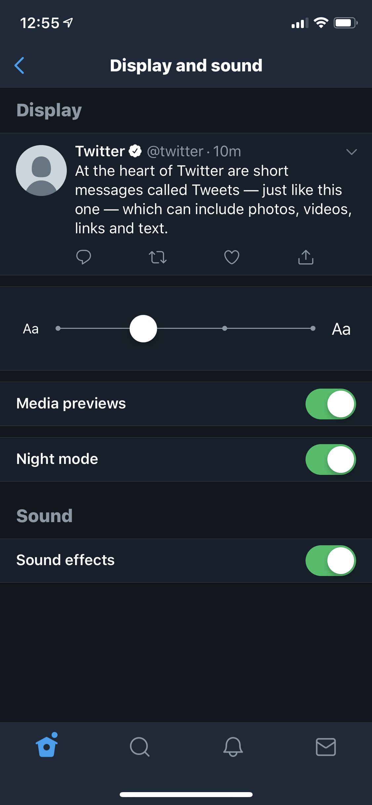Viewport: 372px width, 805px height.
Task: Tap the Twitter account name
Action: [x=100, y=151]
